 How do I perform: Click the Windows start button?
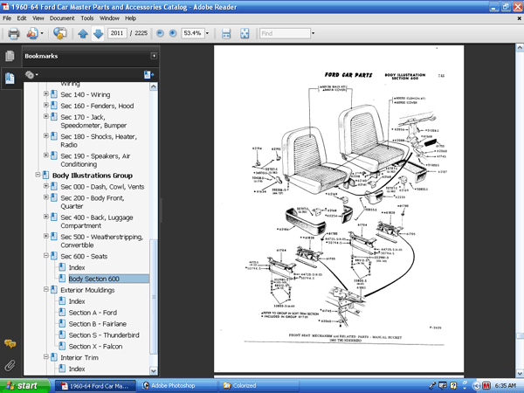pos(24,386)
